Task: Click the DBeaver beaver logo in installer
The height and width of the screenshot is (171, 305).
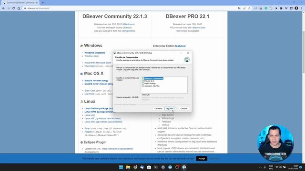Action: coord(187,59)
